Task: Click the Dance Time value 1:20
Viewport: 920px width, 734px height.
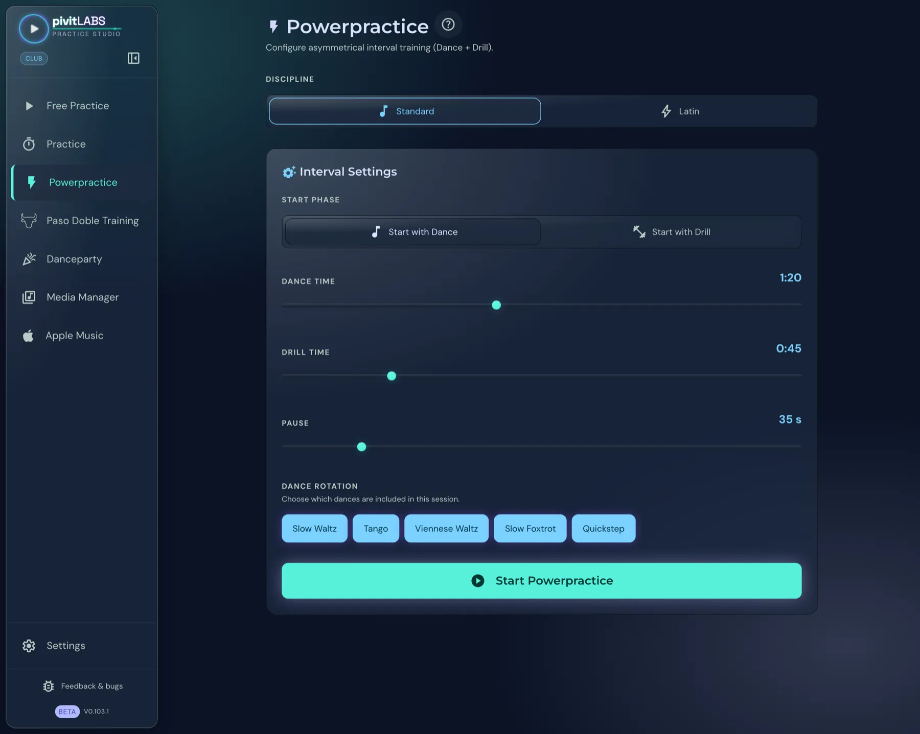Action: point(790,278)
